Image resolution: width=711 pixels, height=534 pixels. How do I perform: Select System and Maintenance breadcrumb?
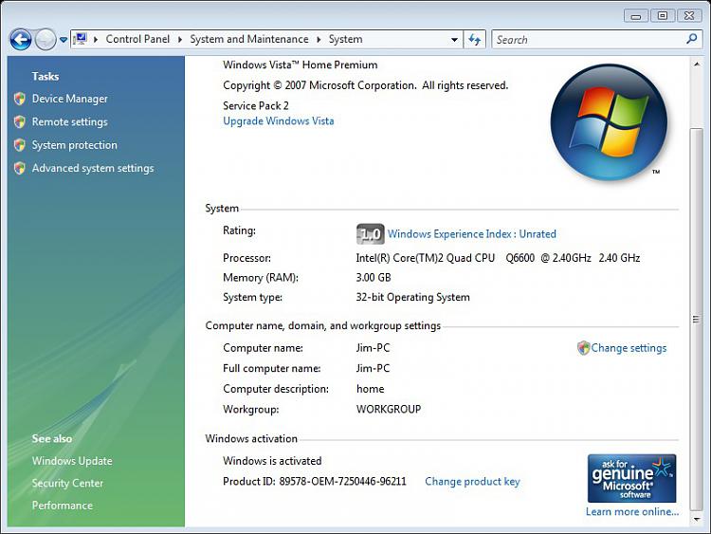249,39
